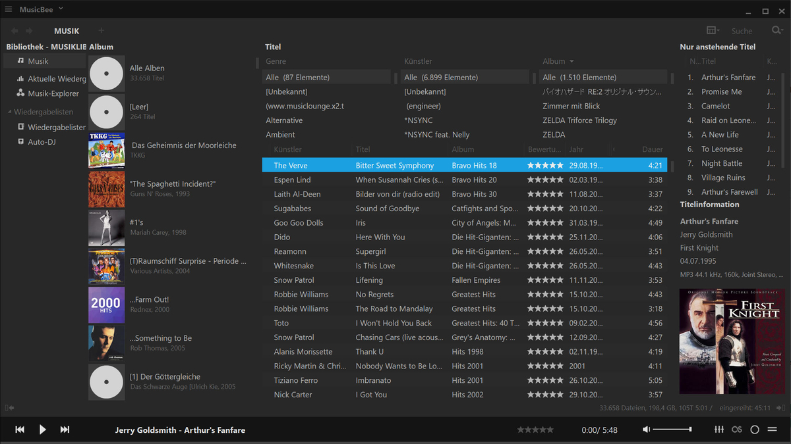Skip to the previous track
Image resolution: width=791 pixels, height=444 pixels.
pos(20,430)
